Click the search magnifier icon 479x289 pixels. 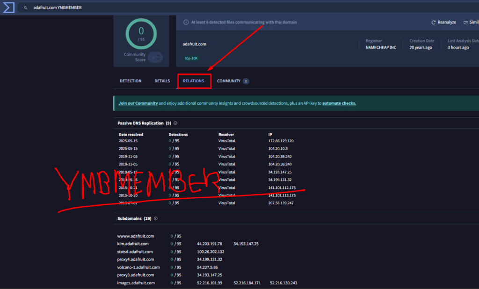(x=26, y=7)
